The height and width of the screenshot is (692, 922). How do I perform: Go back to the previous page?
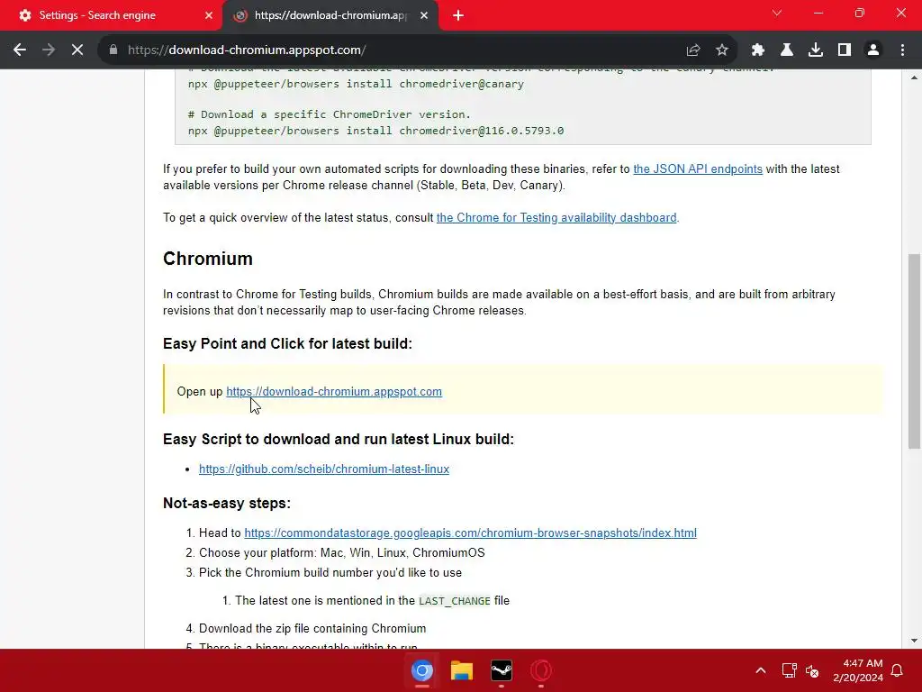20,50
